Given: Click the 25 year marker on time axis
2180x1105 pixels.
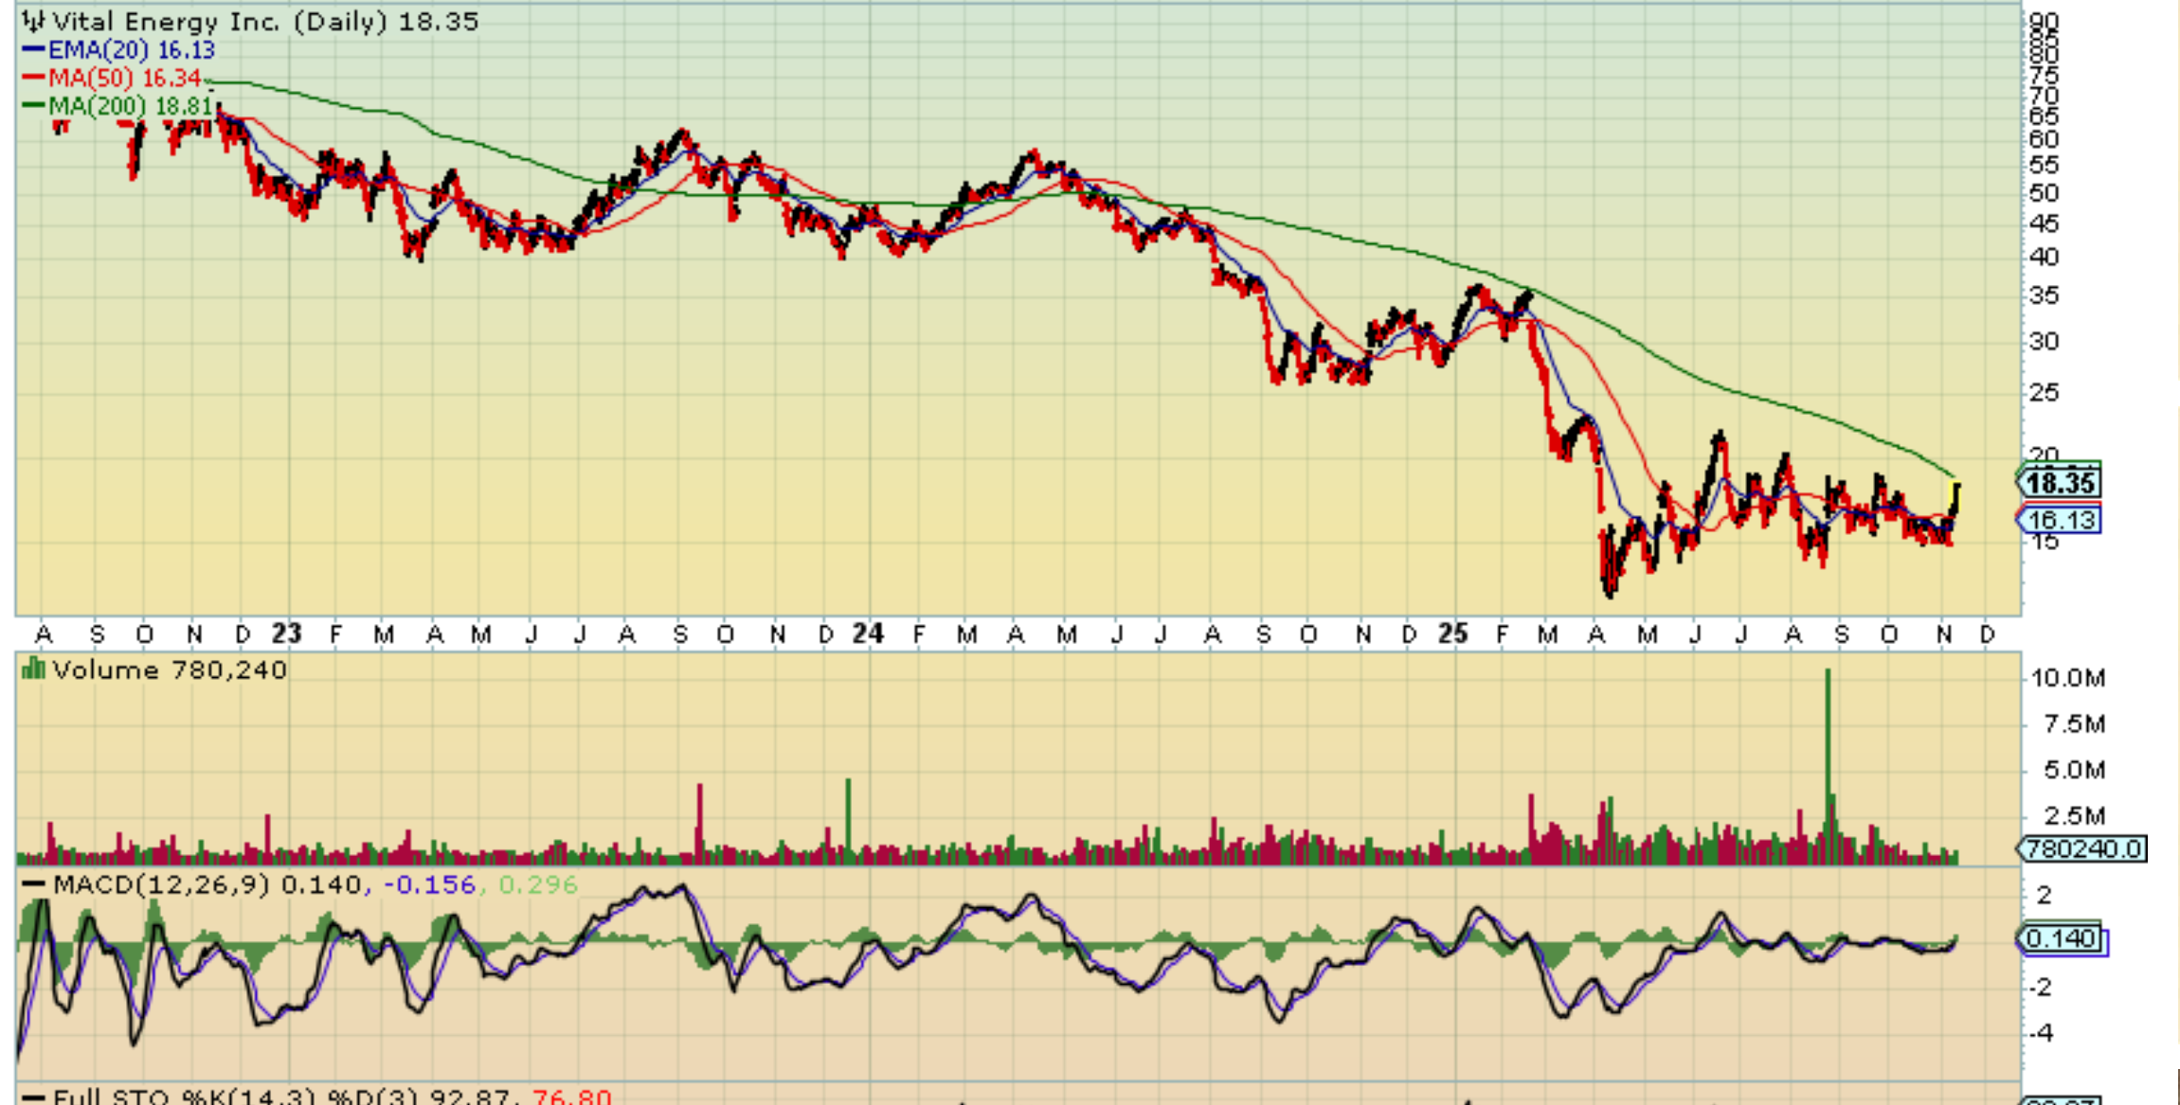Looking at the screenshot, I should (1452, 633).
